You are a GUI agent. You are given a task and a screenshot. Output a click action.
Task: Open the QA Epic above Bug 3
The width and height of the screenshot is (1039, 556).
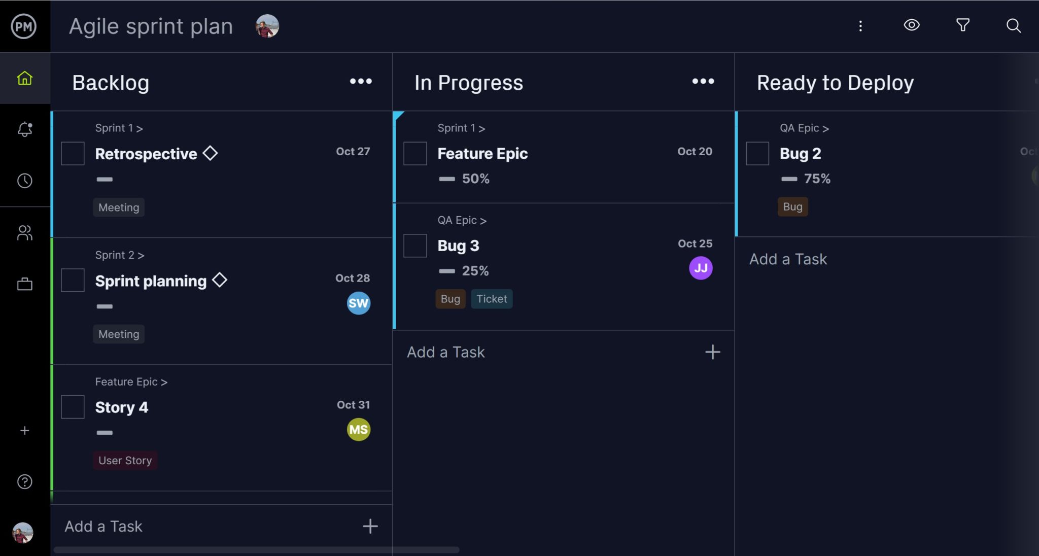[462, 220]
